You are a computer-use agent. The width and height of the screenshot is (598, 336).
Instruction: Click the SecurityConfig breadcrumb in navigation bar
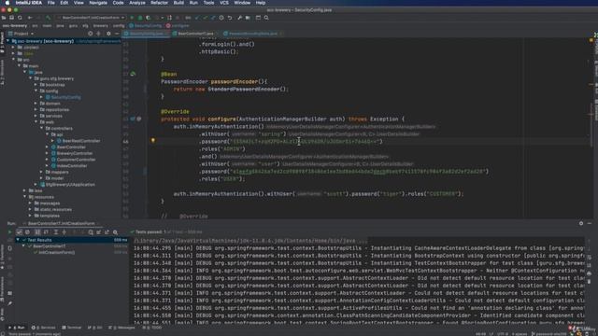pos(146,25)
